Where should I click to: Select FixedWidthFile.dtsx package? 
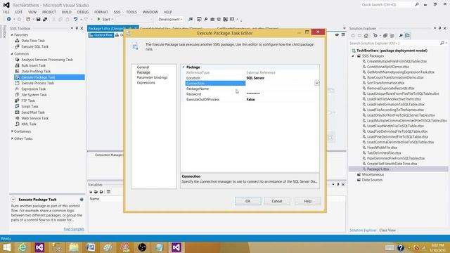click(x=382, y=148)
